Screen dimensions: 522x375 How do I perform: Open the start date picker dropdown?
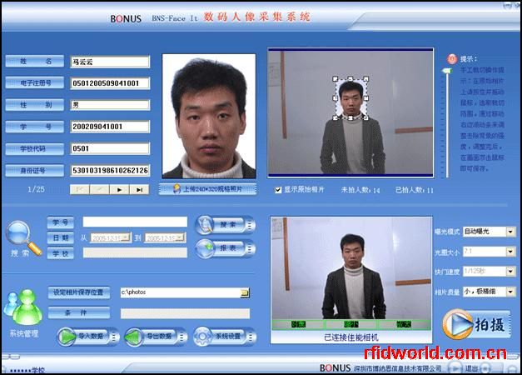127,237
